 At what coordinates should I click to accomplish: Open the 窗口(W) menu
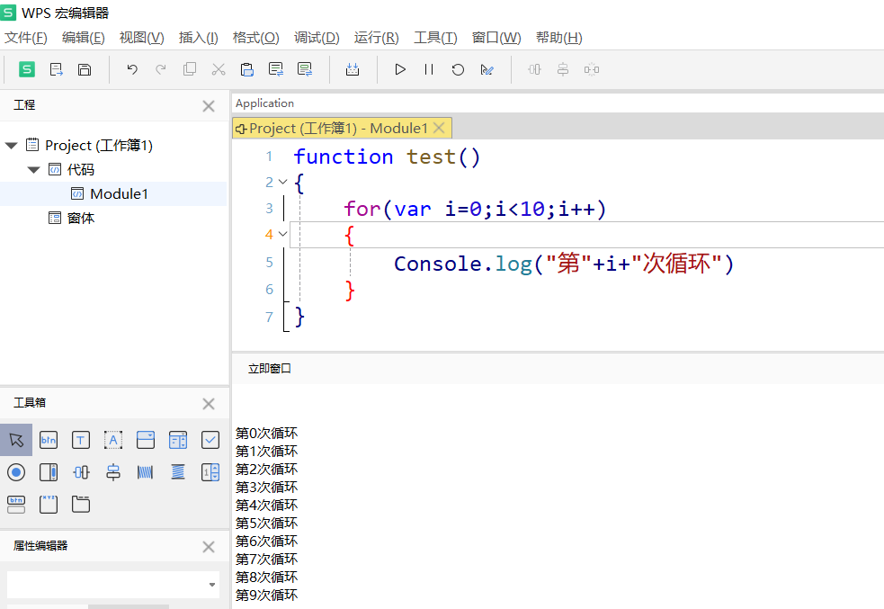point(496,38)
